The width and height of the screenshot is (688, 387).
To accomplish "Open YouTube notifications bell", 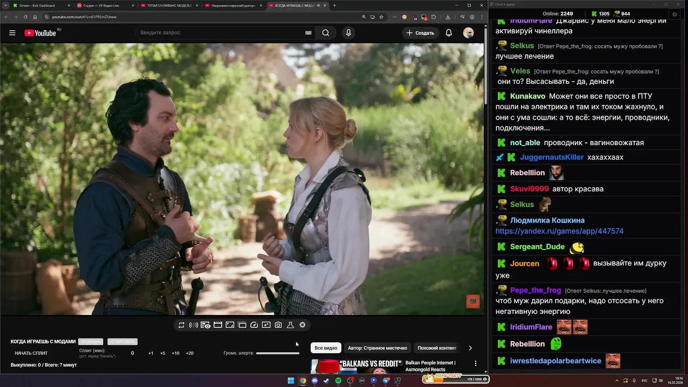I will [449, 33].
